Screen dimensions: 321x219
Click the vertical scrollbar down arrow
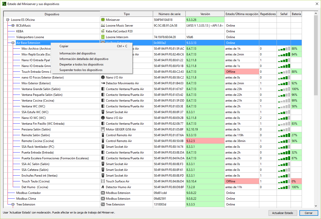point(316,206)
